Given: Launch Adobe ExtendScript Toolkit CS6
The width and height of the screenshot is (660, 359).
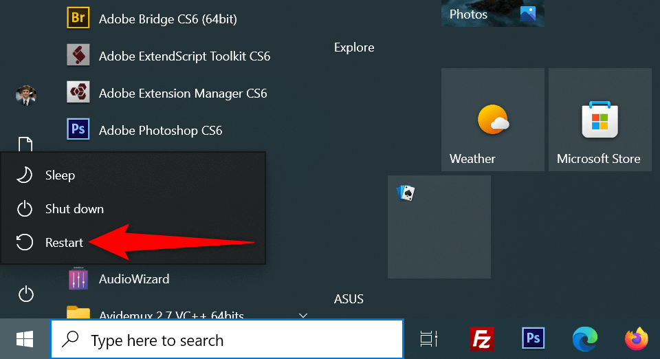Looking at the screenshot, I should pyautogui.click(x=184, y=56).
